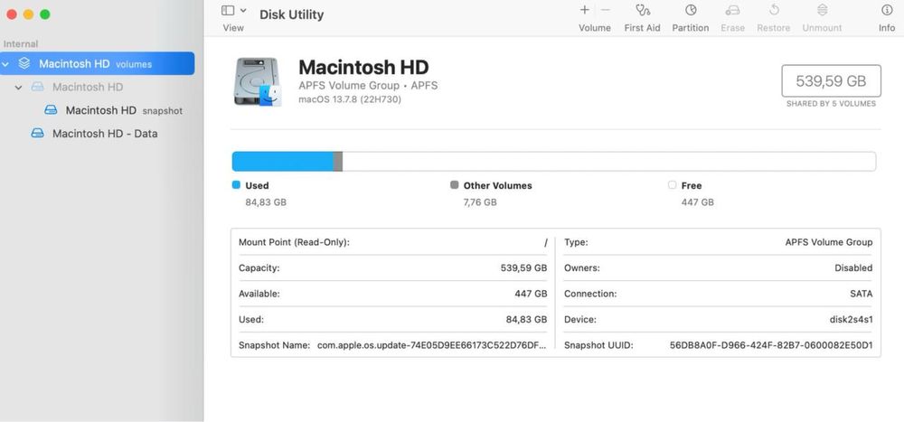
Task: Select Macintosh HD - Data volume
Action: coord(105,133)
